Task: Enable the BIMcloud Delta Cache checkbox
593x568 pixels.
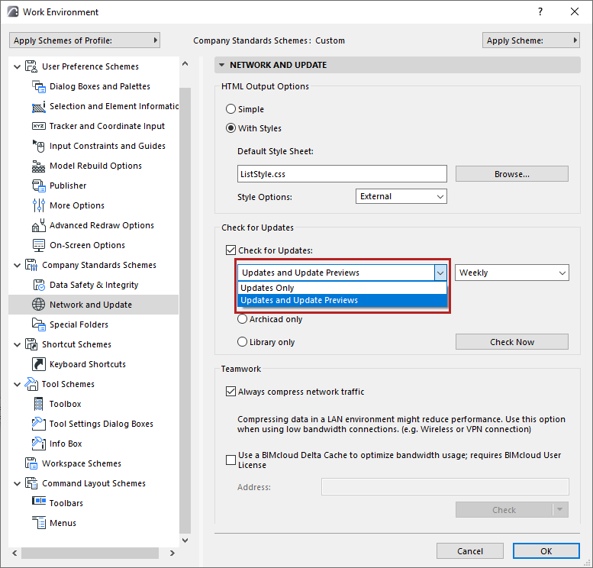Action: point(231,460)
